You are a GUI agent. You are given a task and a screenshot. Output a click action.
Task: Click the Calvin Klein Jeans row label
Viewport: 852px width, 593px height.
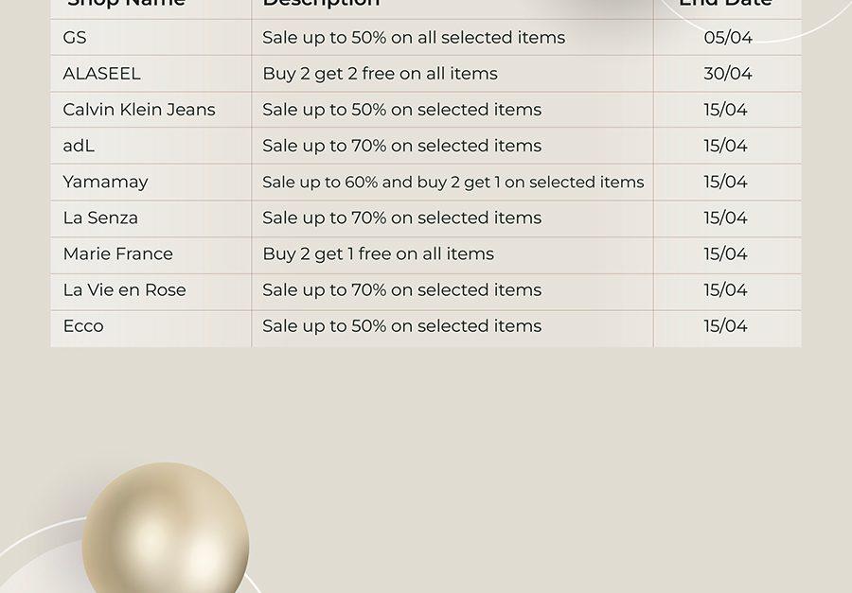point(139,110)
